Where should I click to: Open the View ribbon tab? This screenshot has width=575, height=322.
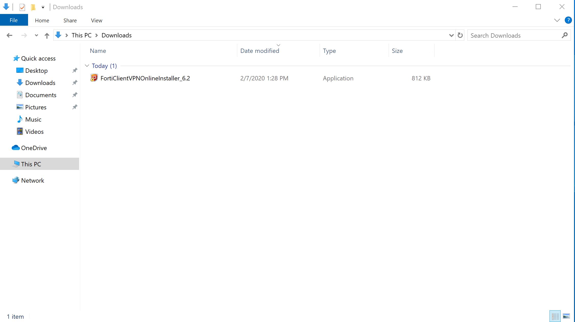[97, 20]
